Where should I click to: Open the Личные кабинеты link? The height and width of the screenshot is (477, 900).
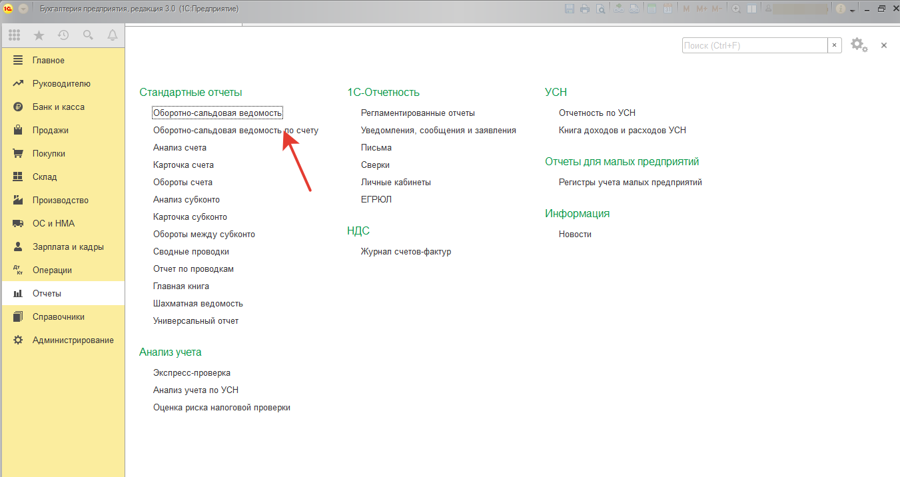click(396, 182)
